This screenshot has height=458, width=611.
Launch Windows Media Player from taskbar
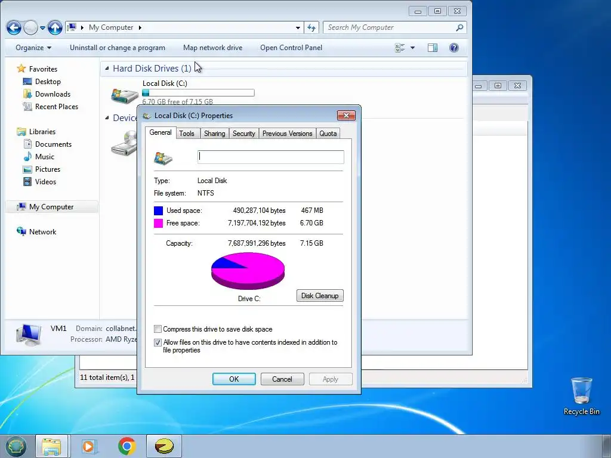(x=90, y=446)
